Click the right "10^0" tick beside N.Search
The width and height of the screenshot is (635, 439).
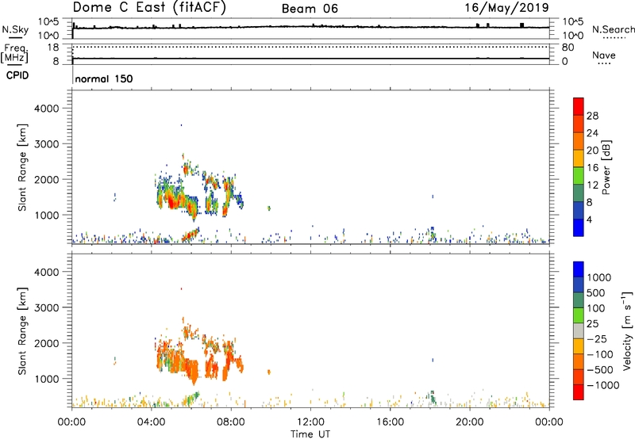click(x=571, y=36)
